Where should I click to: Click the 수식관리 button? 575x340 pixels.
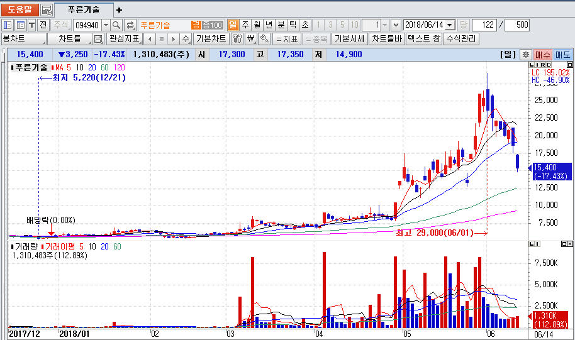coord(461,39)
